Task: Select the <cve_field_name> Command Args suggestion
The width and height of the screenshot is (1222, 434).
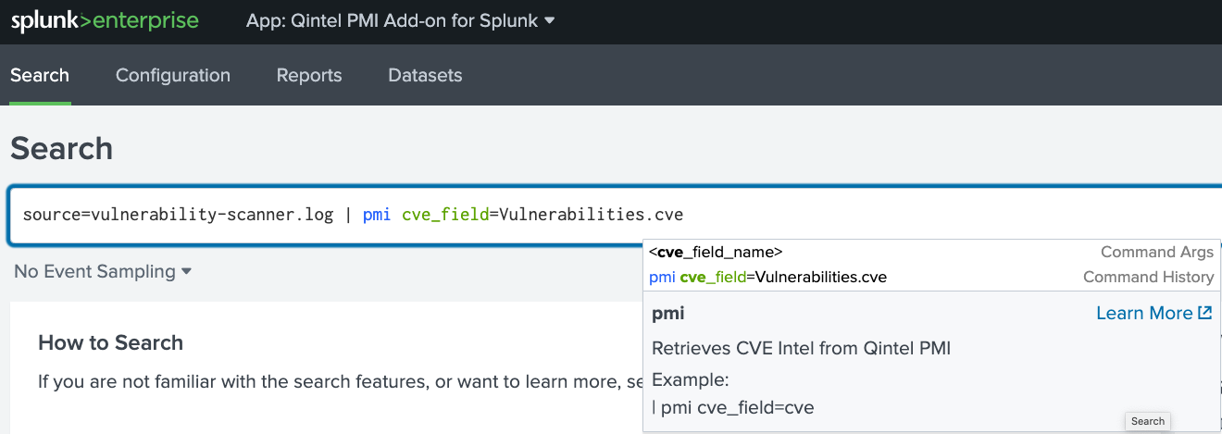Action: [931, 252]
